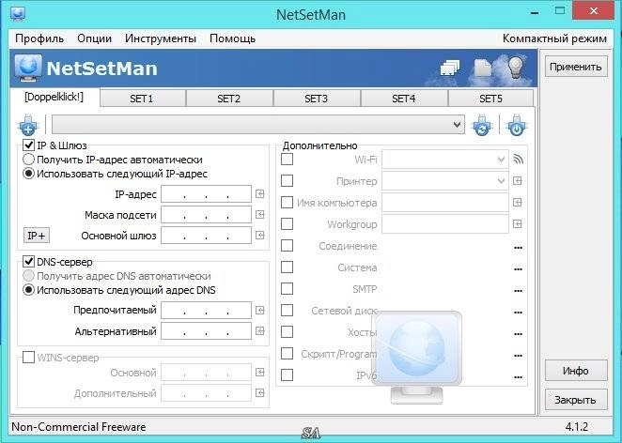Open SMTP settings ellipsis
622x443 pixels.
(x=518, y=291)
